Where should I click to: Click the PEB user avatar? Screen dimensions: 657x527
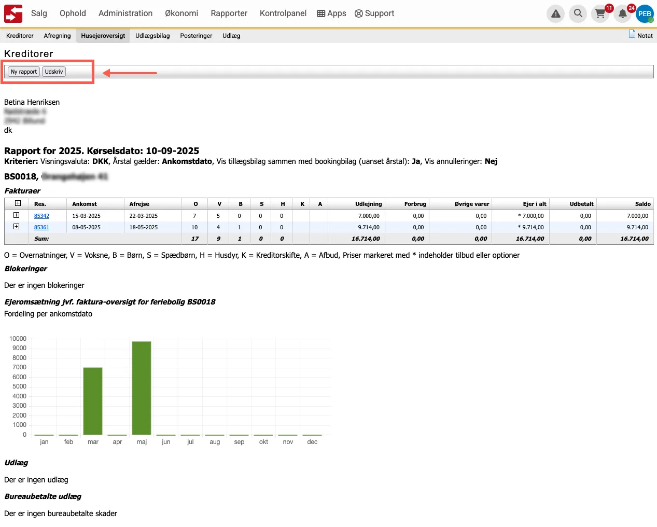point(645,14)
